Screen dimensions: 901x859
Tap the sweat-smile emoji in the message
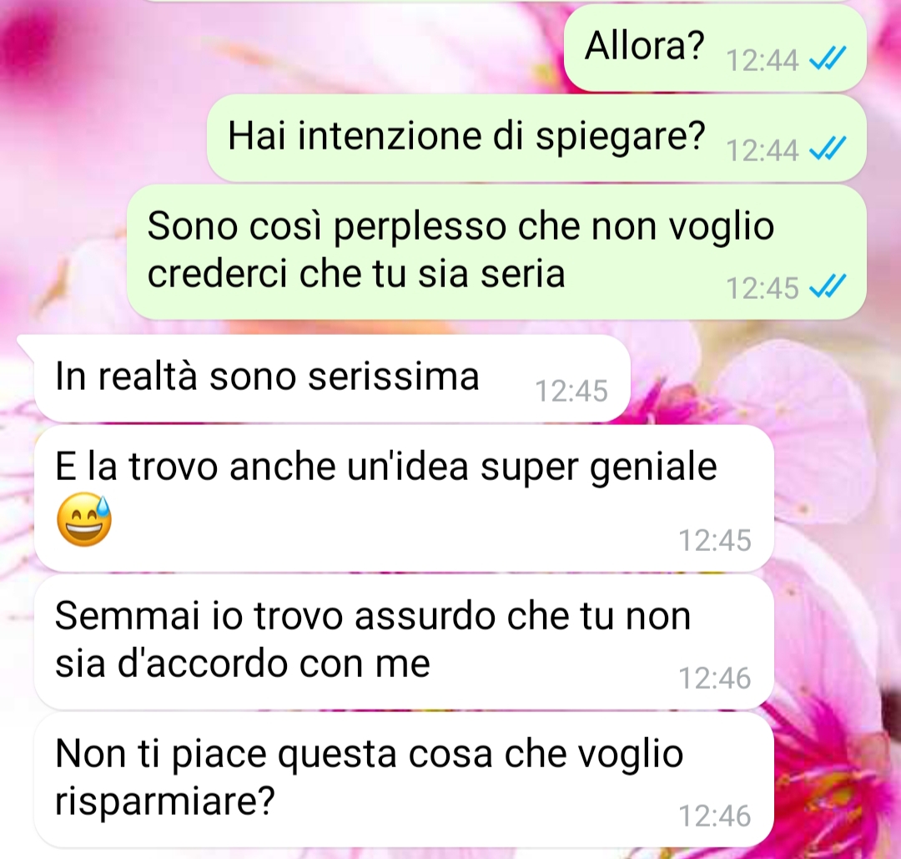pyautogui.click(x=84, y=519)
